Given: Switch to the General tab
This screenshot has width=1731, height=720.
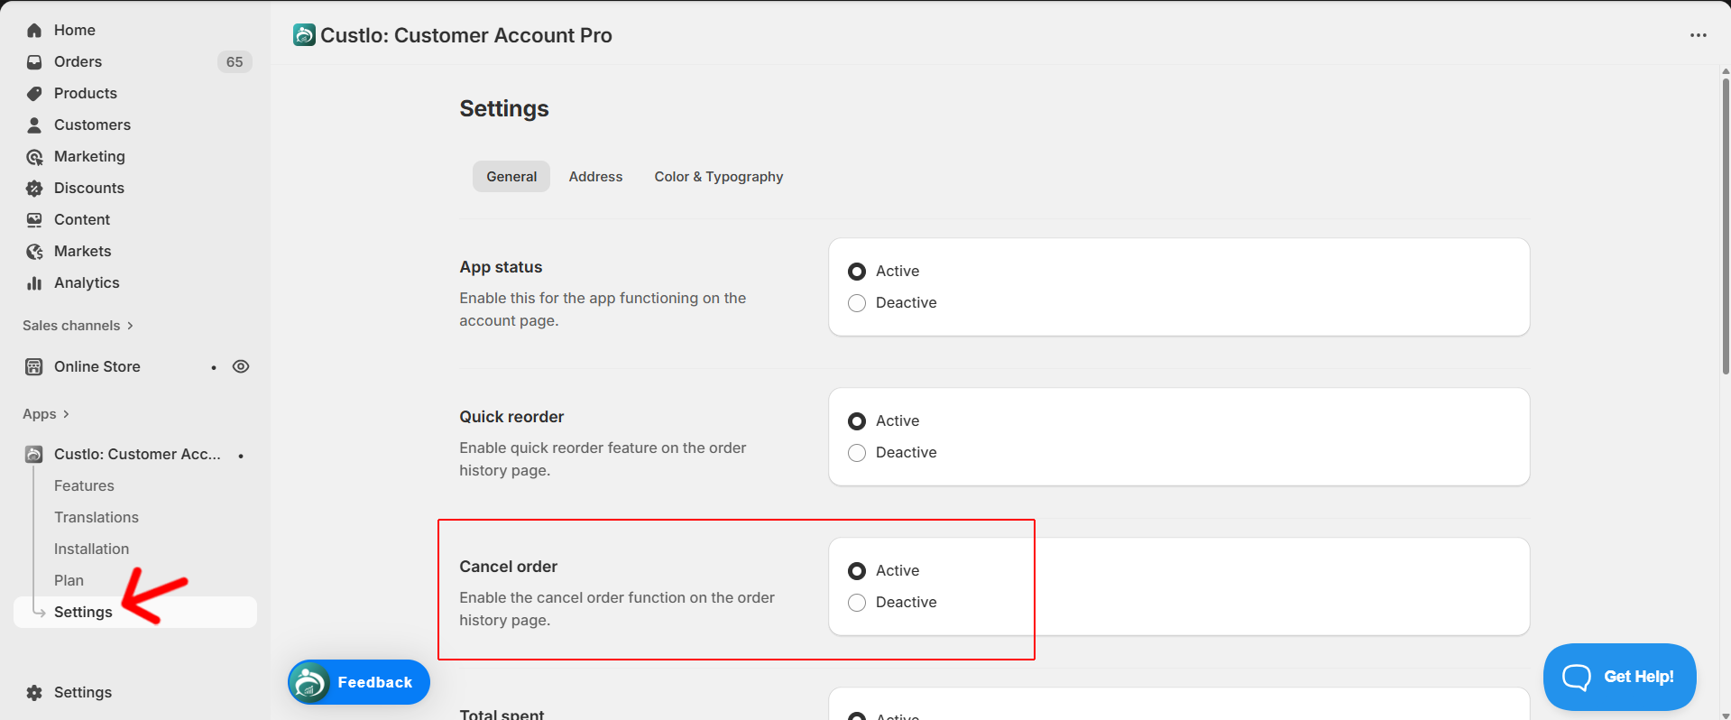Looking at the screenshot, I should coord(511,177).
